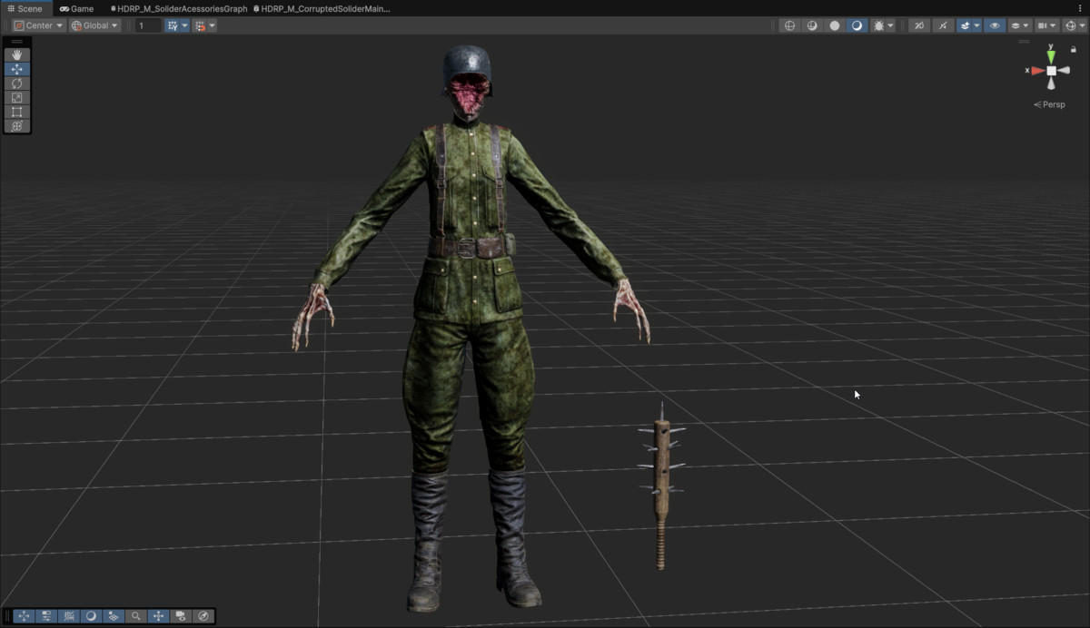Switch to the Game tab
The height and width of the screenshot is (628, 1090).
pos(76,8)
